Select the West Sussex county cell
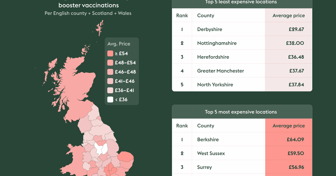 211,153
